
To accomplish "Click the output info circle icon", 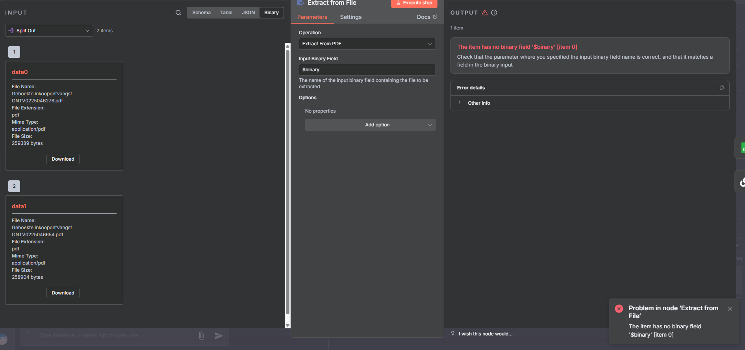I will pos(494,13).
